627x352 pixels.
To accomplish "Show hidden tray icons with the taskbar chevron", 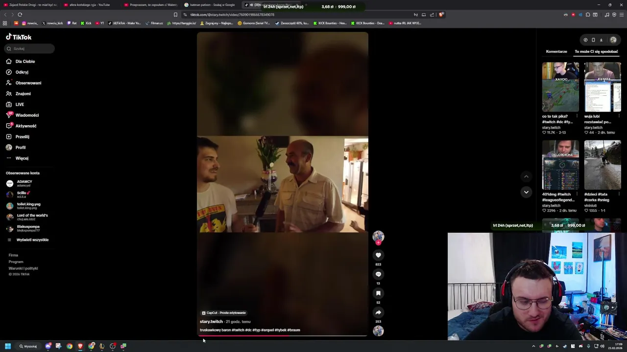I will point(533,346).
